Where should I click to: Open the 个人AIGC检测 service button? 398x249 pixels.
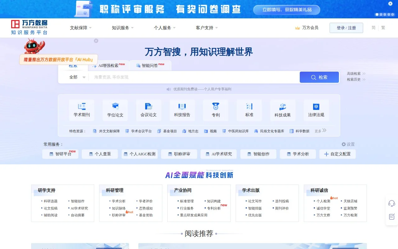[139, 154]
